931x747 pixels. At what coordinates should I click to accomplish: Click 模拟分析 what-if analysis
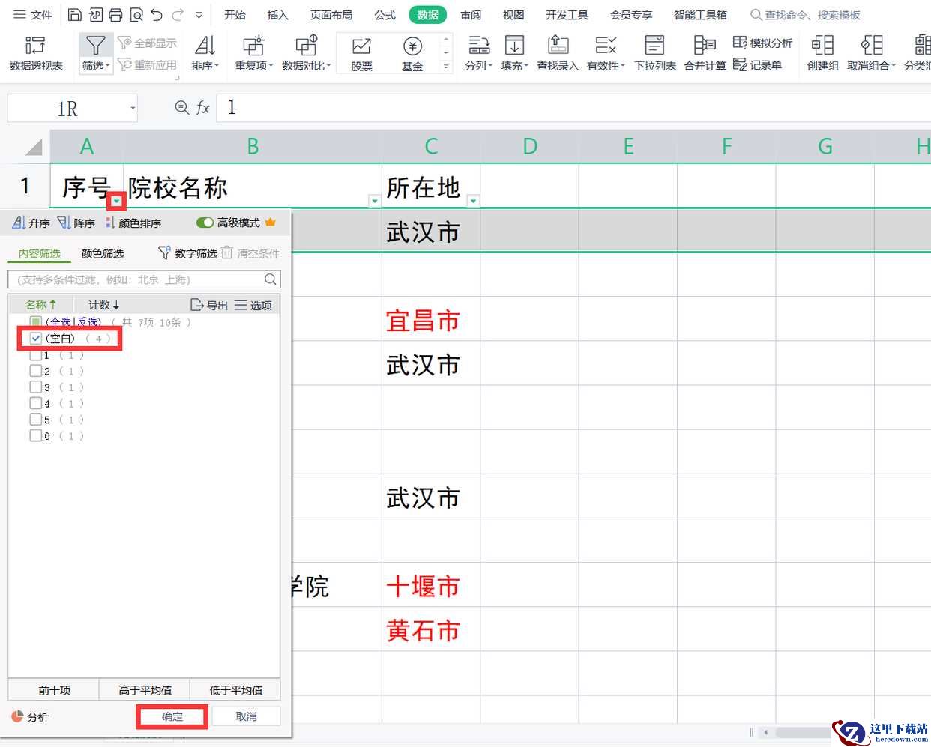tap(762, 43)
